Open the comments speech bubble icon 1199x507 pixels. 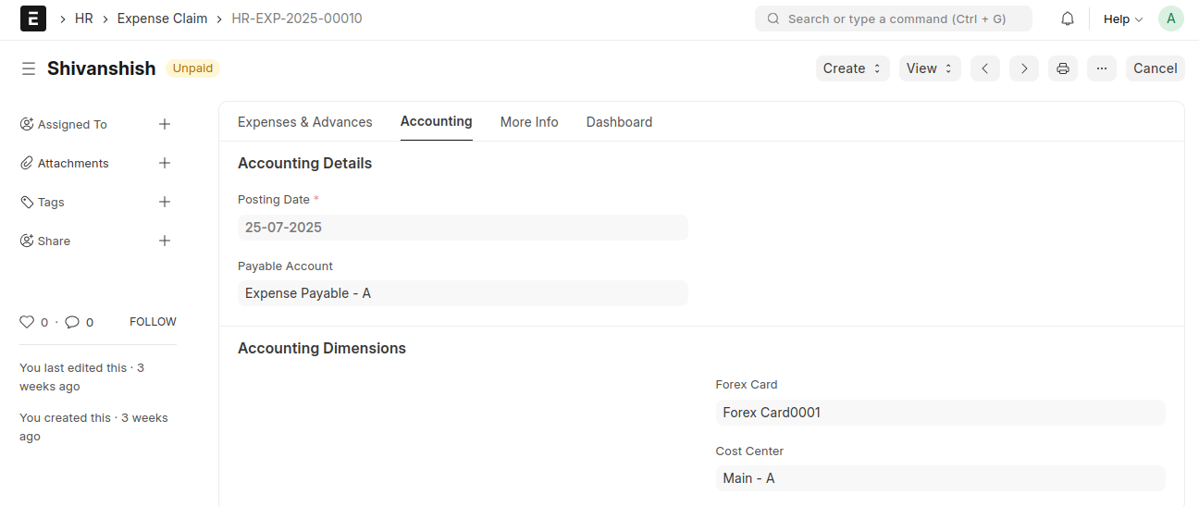coord(72,322)
